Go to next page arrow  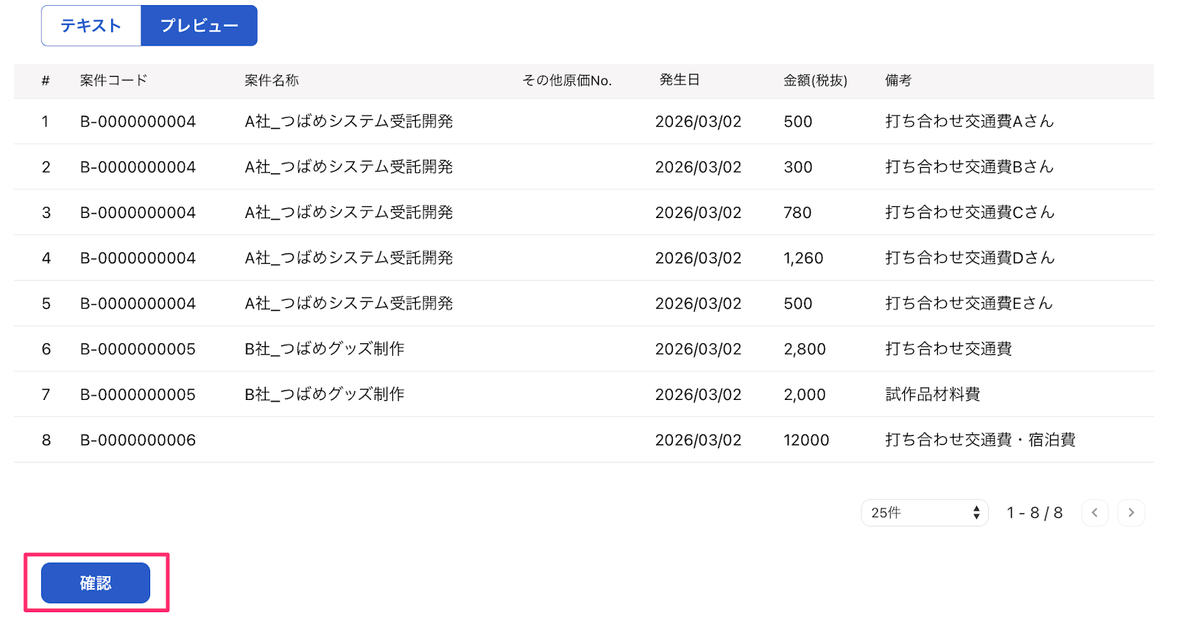[x=1131, y=513]
